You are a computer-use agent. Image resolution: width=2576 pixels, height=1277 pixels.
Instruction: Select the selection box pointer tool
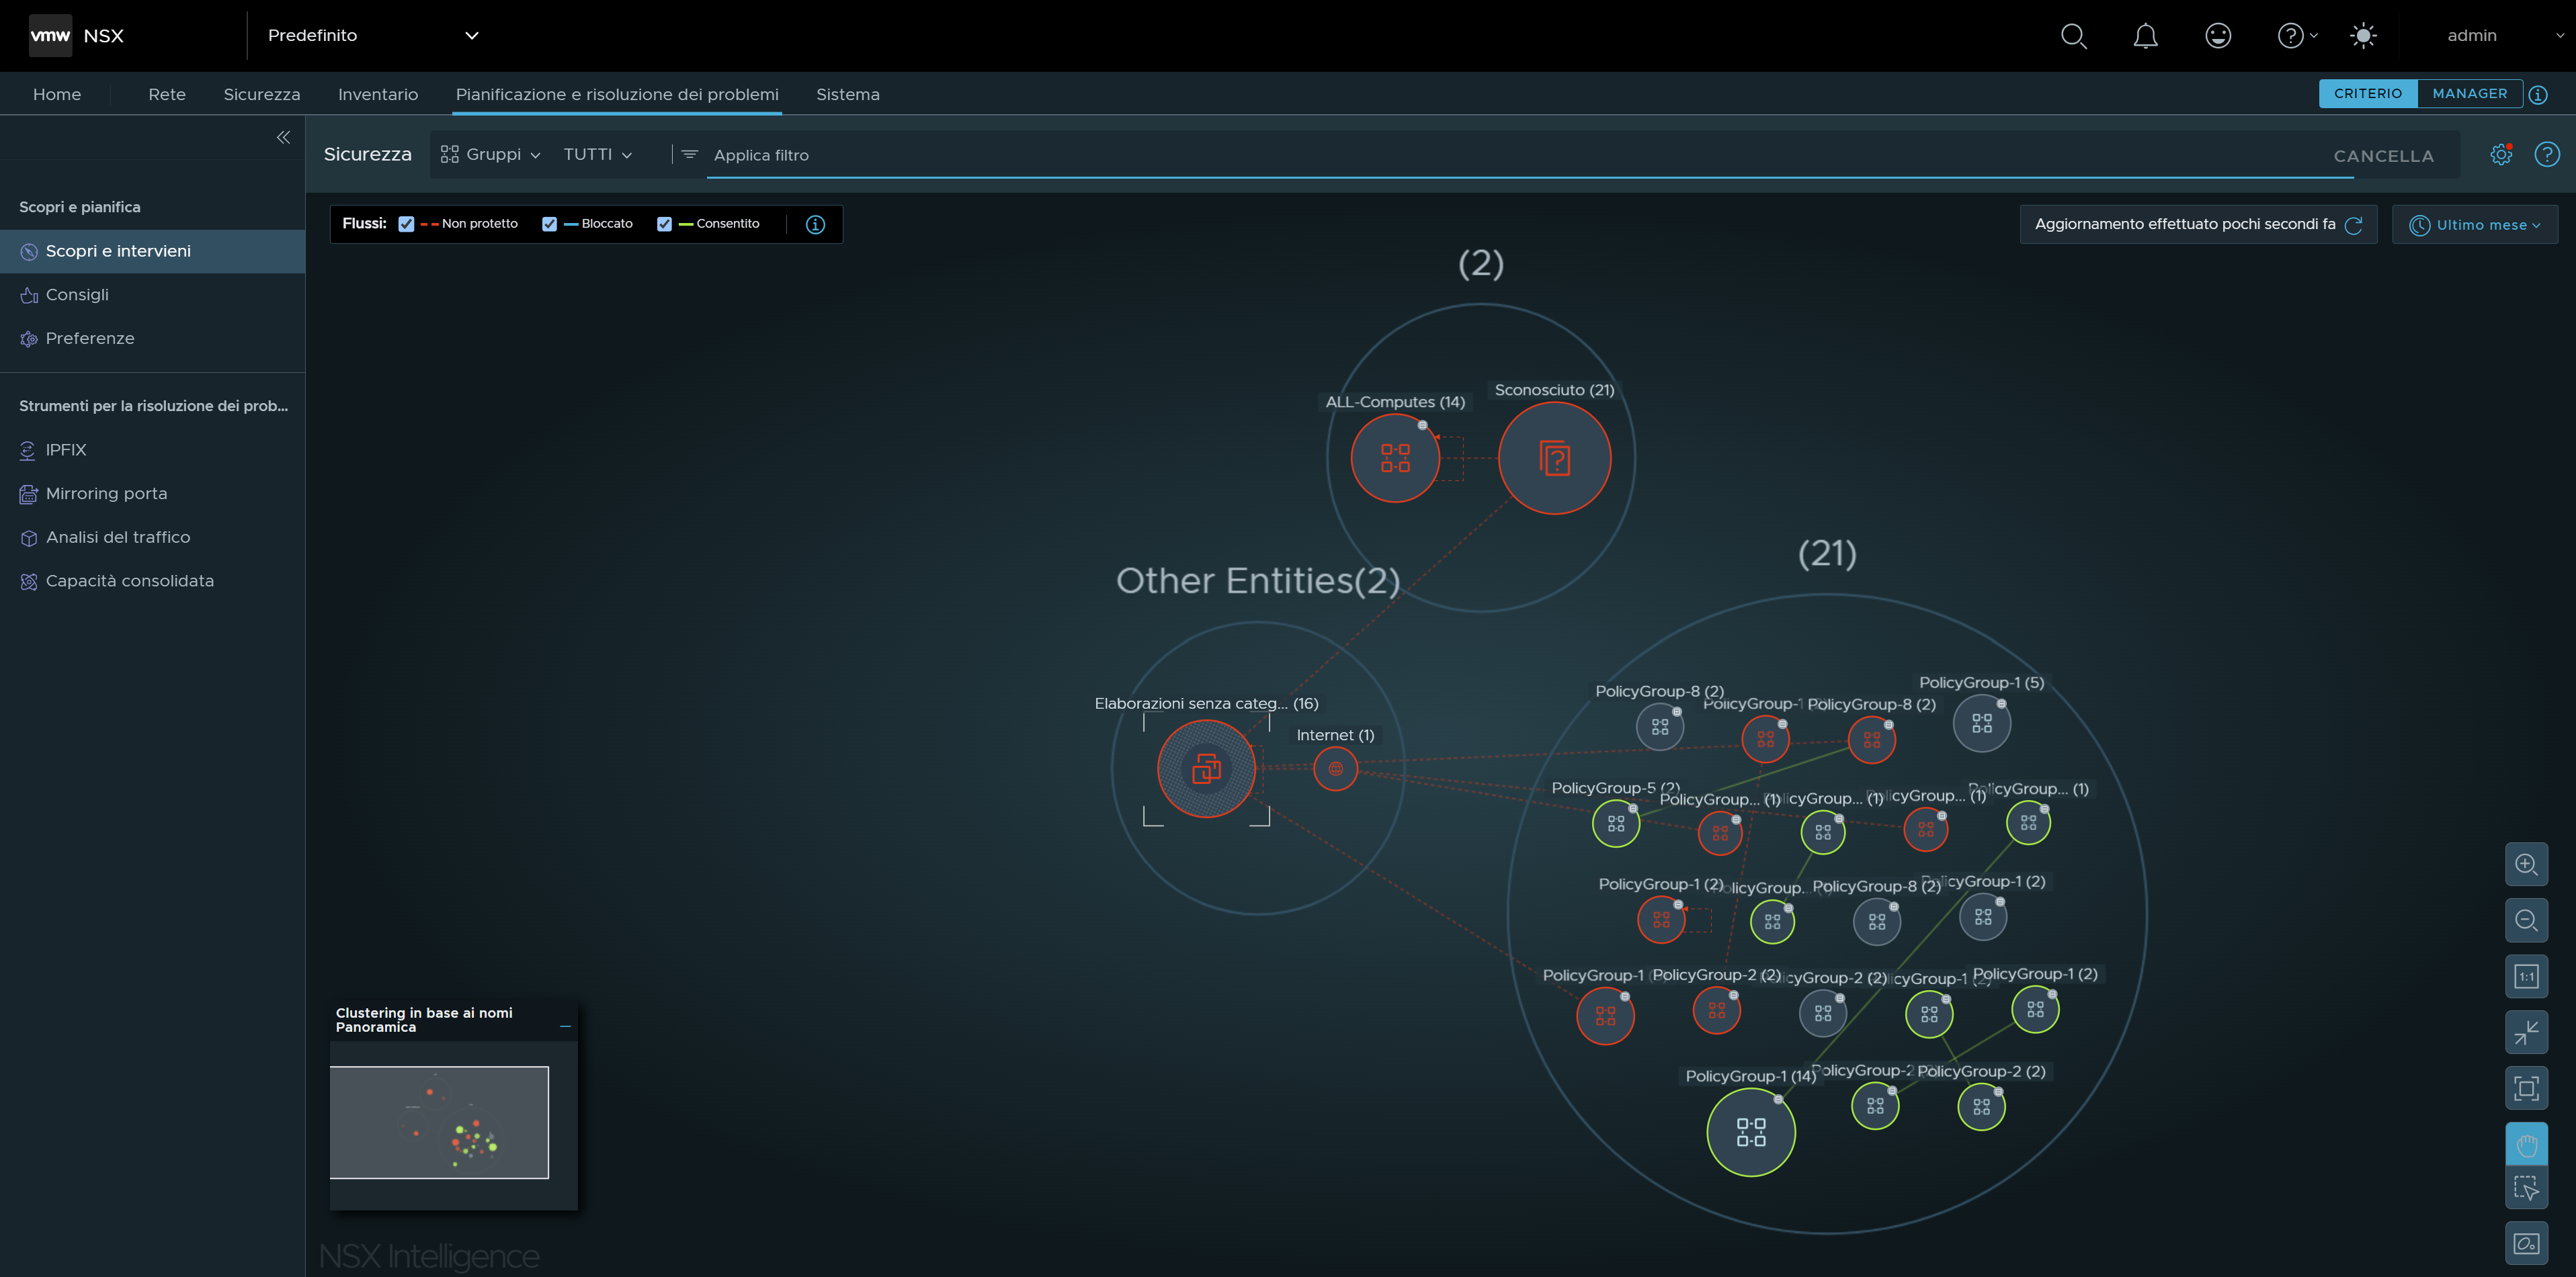[x=2526, y=1188]
